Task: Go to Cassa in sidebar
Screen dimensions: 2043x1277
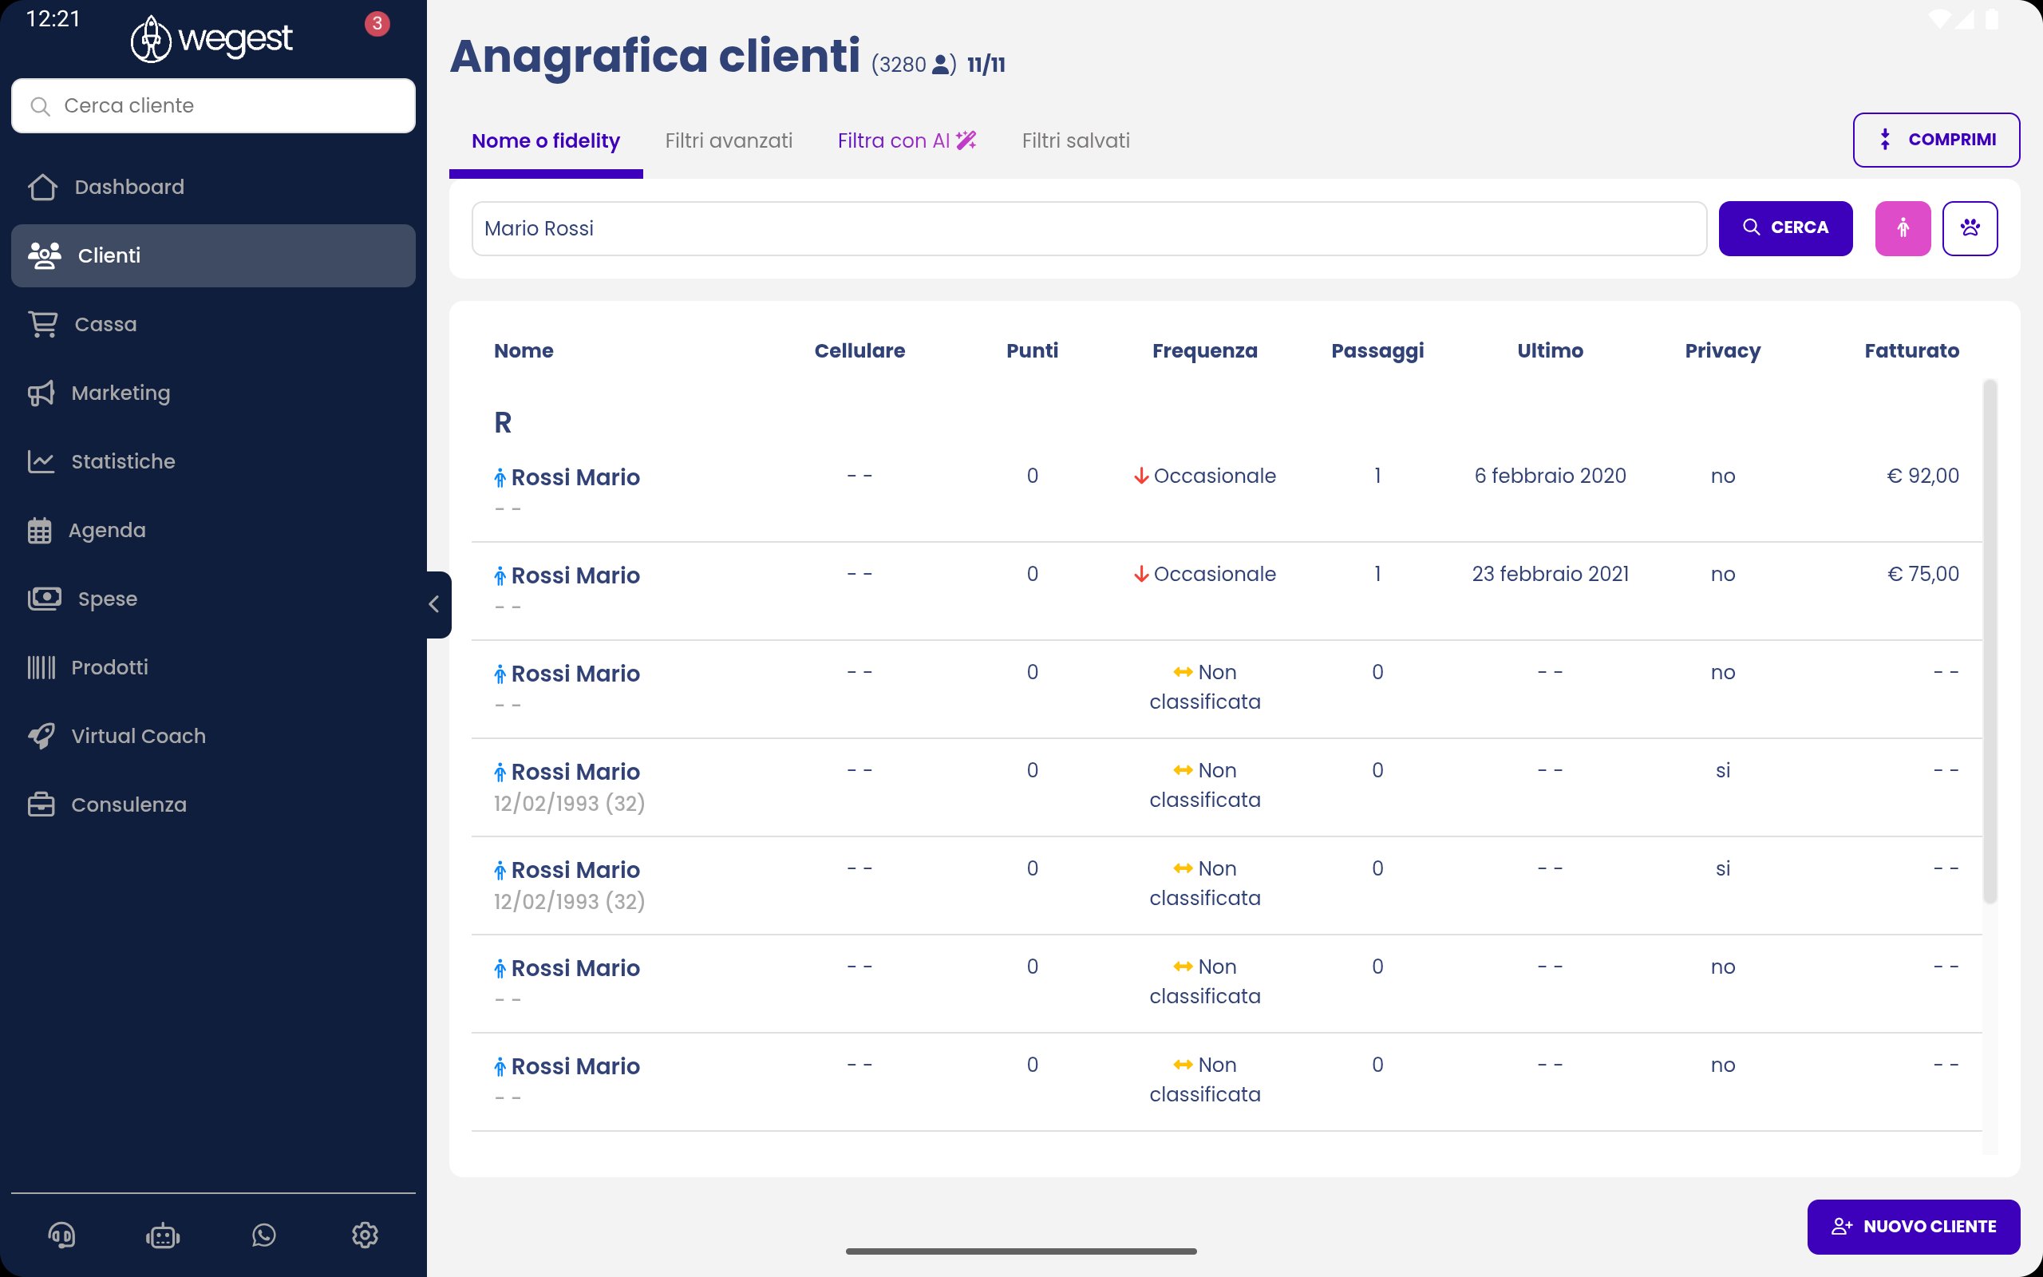Action: pyautogui.click(x=105, y=324)
